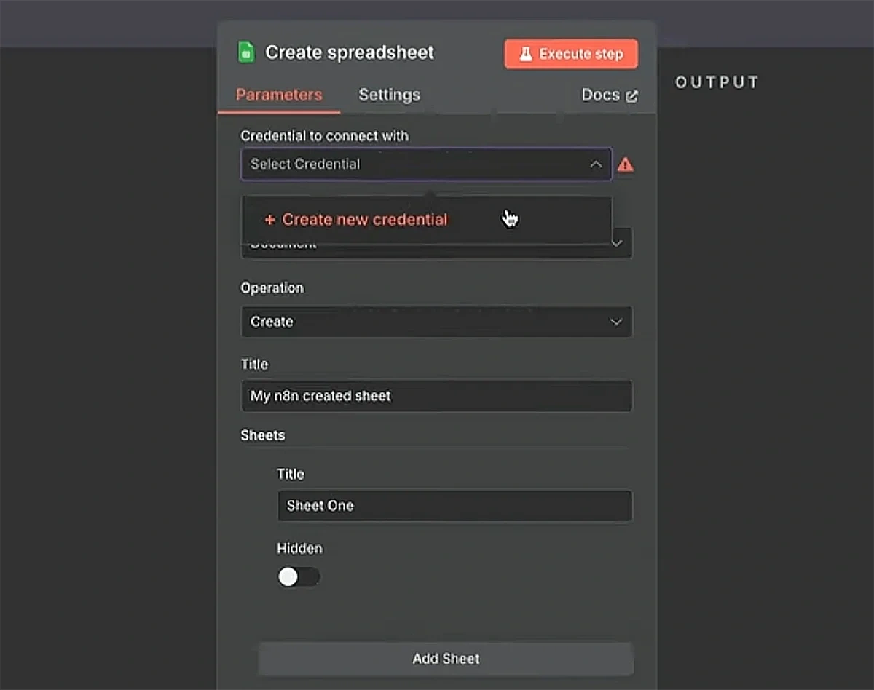Click the Add Sheet button

[x=445, y=658]
